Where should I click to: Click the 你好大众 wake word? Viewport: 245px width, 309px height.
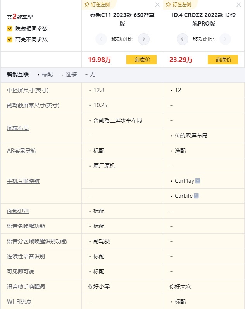180,287
